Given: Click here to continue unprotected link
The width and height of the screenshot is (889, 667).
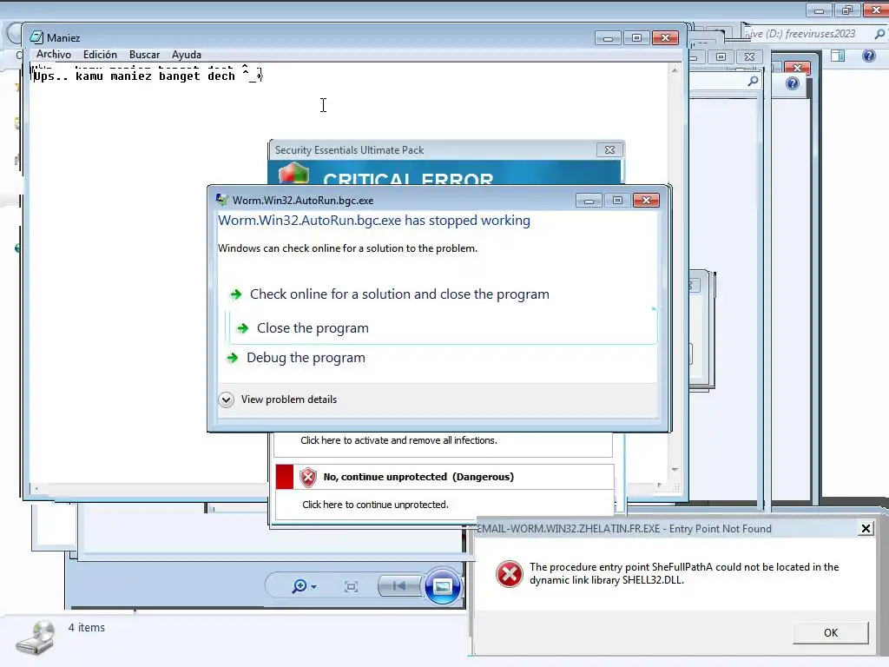Looking at the screenshot, I should point(375,505).
